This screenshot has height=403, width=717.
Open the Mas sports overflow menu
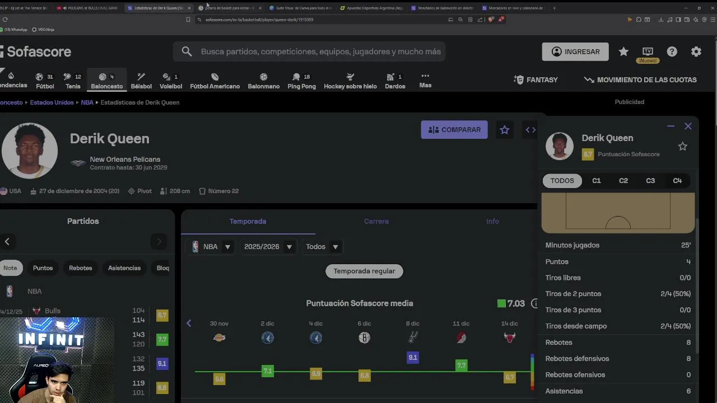point(425,80)
